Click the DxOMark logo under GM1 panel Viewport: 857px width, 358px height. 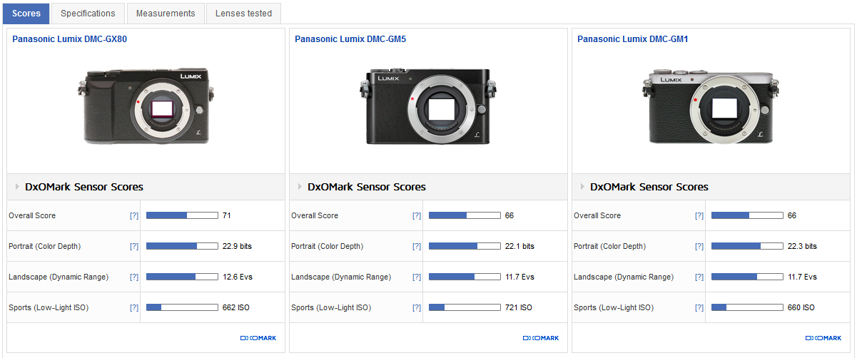tap(823, 338)
